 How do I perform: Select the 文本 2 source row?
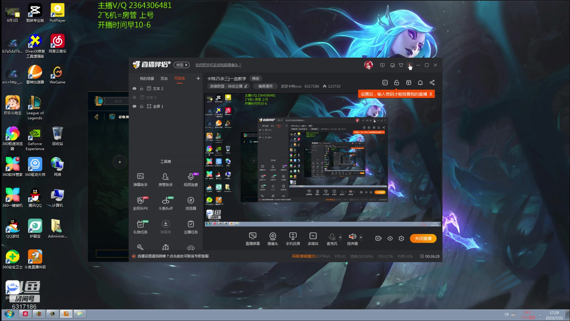click(x=166, y=89)
